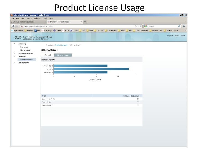Click the Cisco logo in header
The height and width of the screenshot is (149, 199).
click(18, 38)
